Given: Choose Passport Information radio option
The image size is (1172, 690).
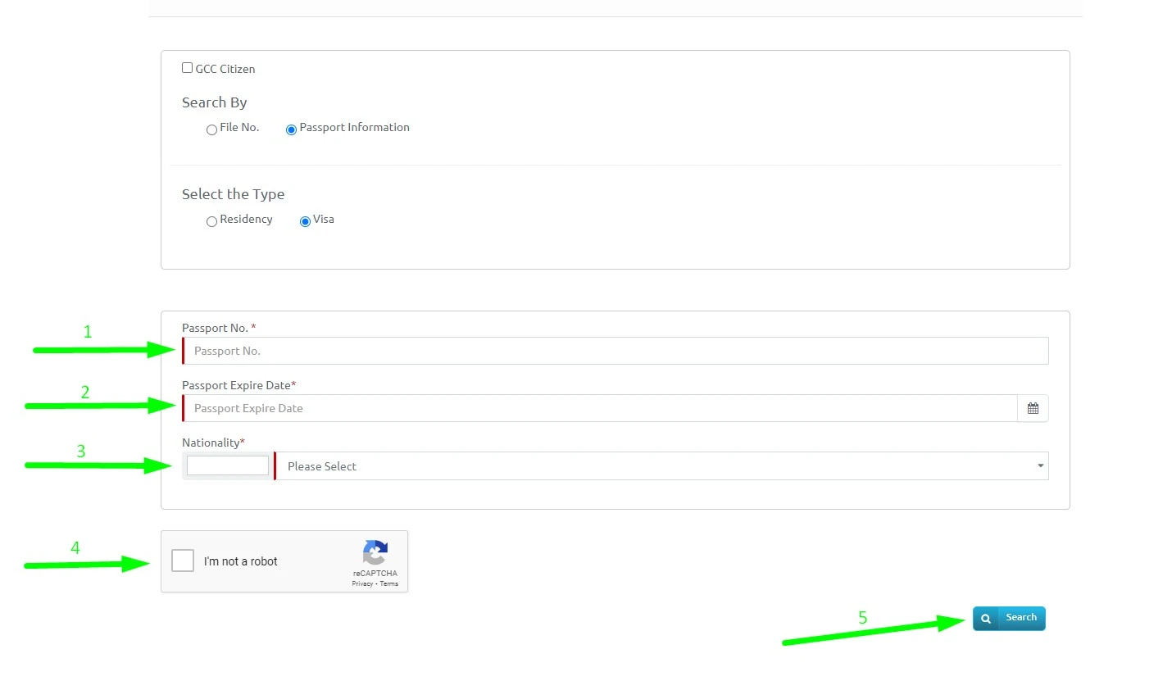Looking at the screenshot, I should pos(291,129).
